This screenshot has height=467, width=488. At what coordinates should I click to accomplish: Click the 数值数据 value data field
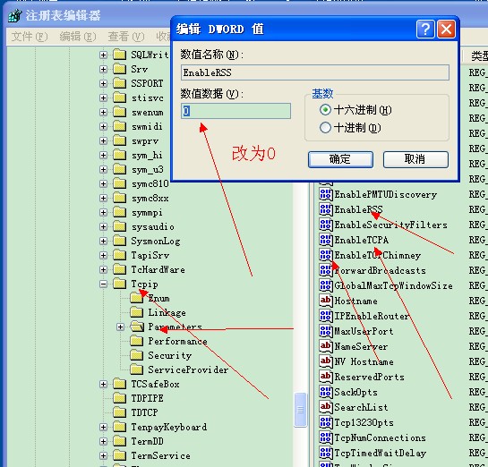tap(235, 111)
